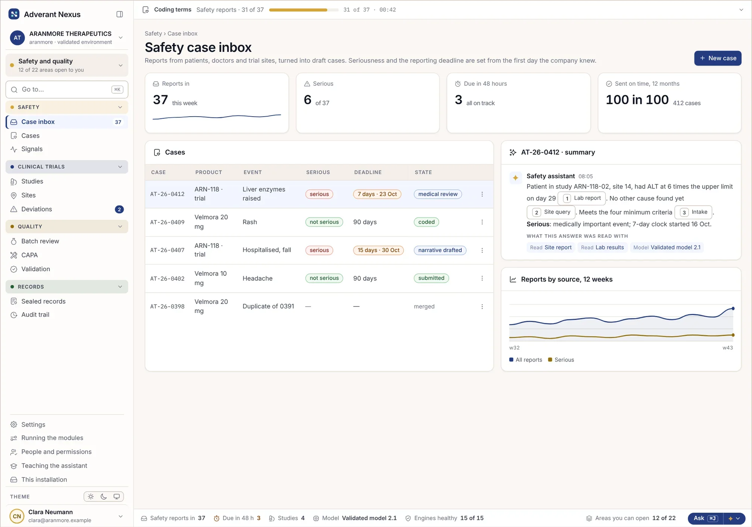Screen dimensions: 752x527
Task: Click the Ask assistant button
Action: click(705, 518)
